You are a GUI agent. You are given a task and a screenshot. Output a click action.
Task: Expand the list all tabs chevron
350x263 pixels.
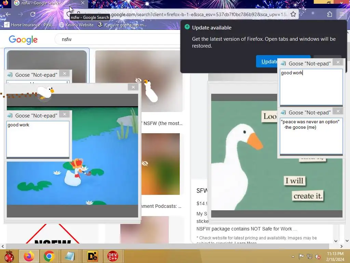tap(298, 3)
